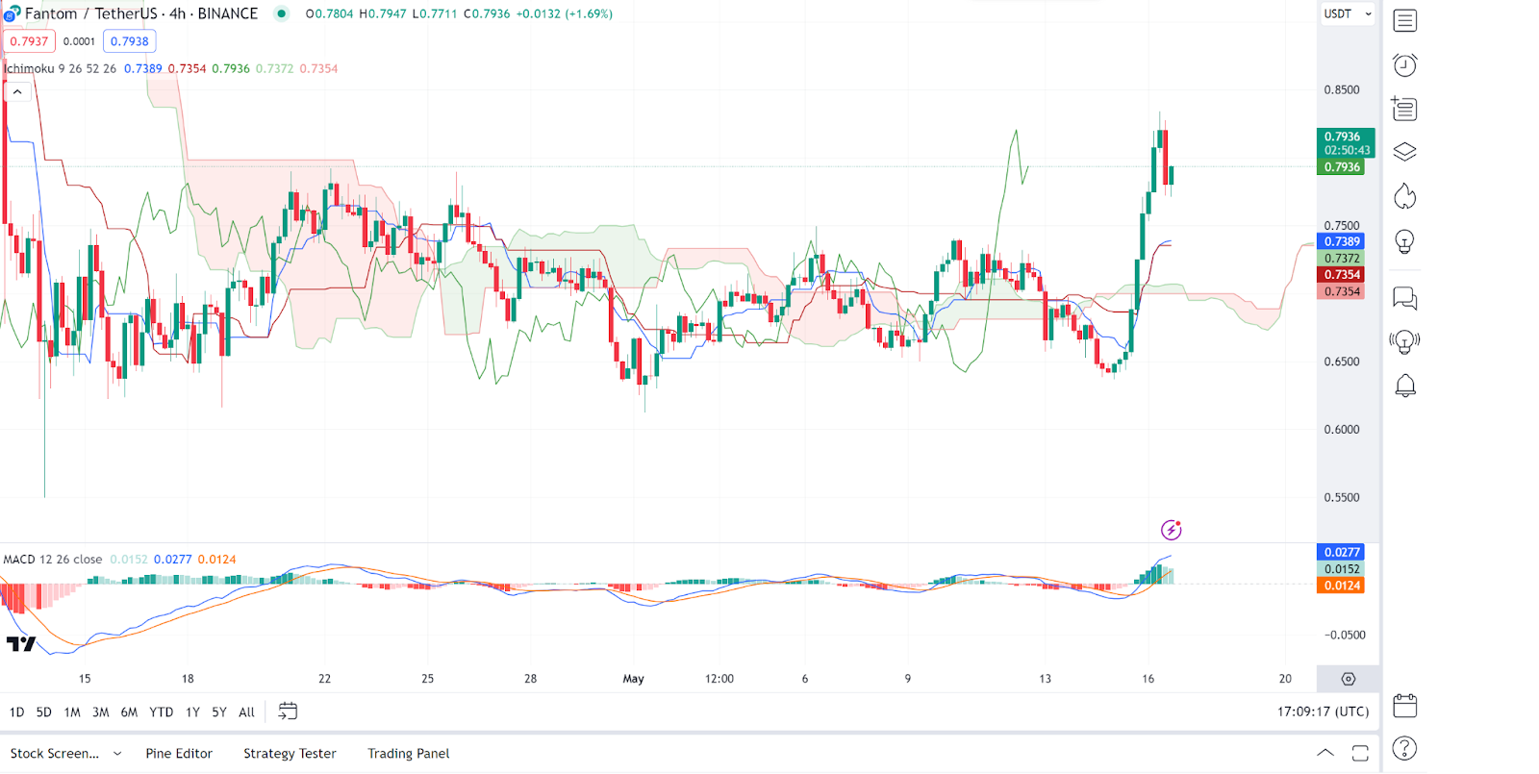Select the 1Y time range
The image size is (1539, 774).
192,712
